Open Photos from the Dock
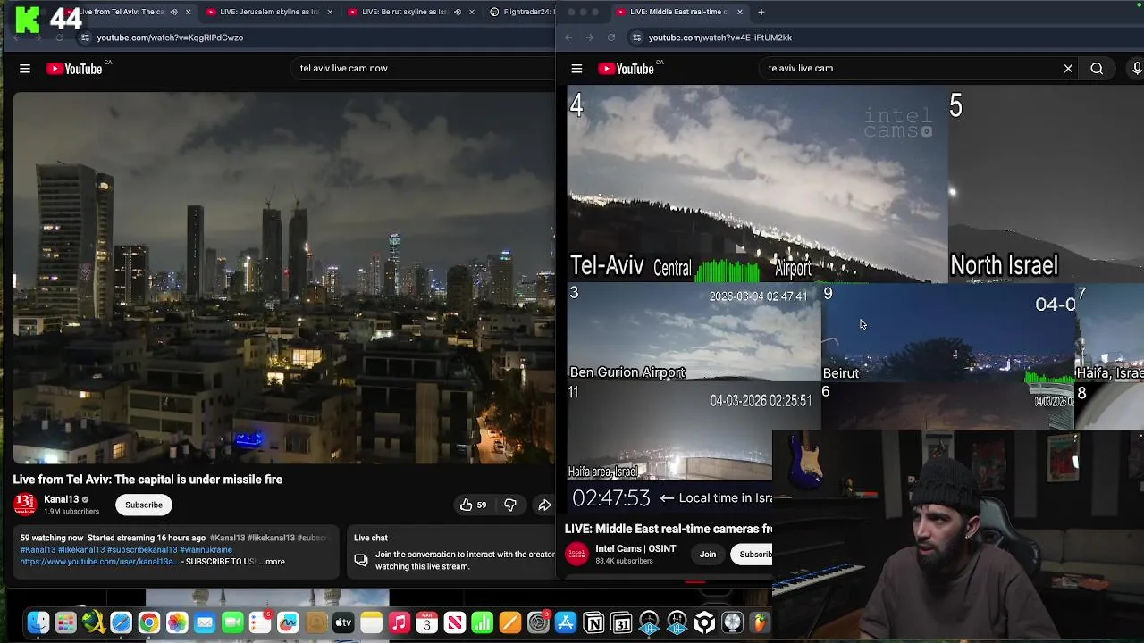This screenshot has height=643, width=1144. pos(177,622)
